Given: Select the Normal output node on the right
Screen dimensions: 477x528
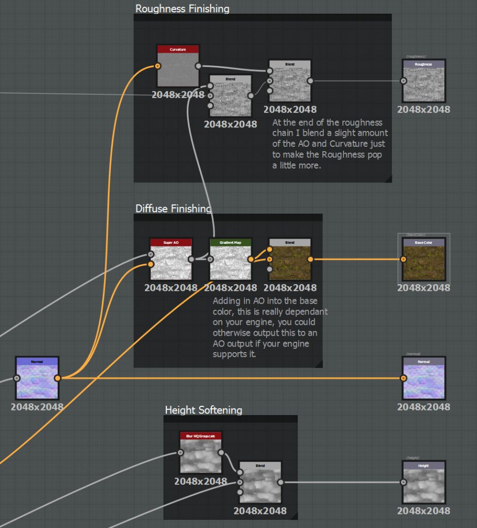Looking at the screenshot, I should click(423, 379).
